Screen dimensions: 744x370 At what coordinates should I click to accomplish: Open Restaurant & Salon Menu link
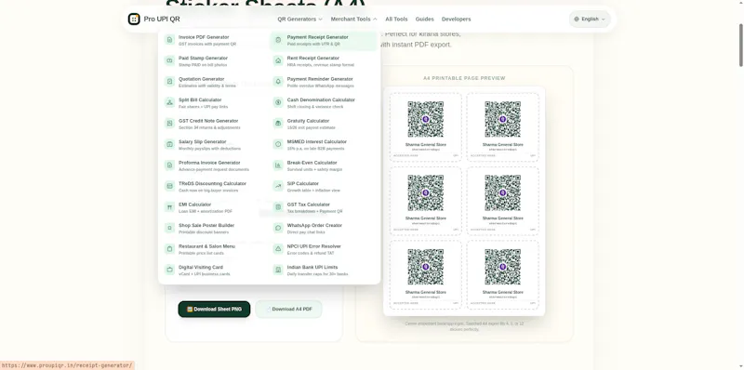tap(215, 249)
